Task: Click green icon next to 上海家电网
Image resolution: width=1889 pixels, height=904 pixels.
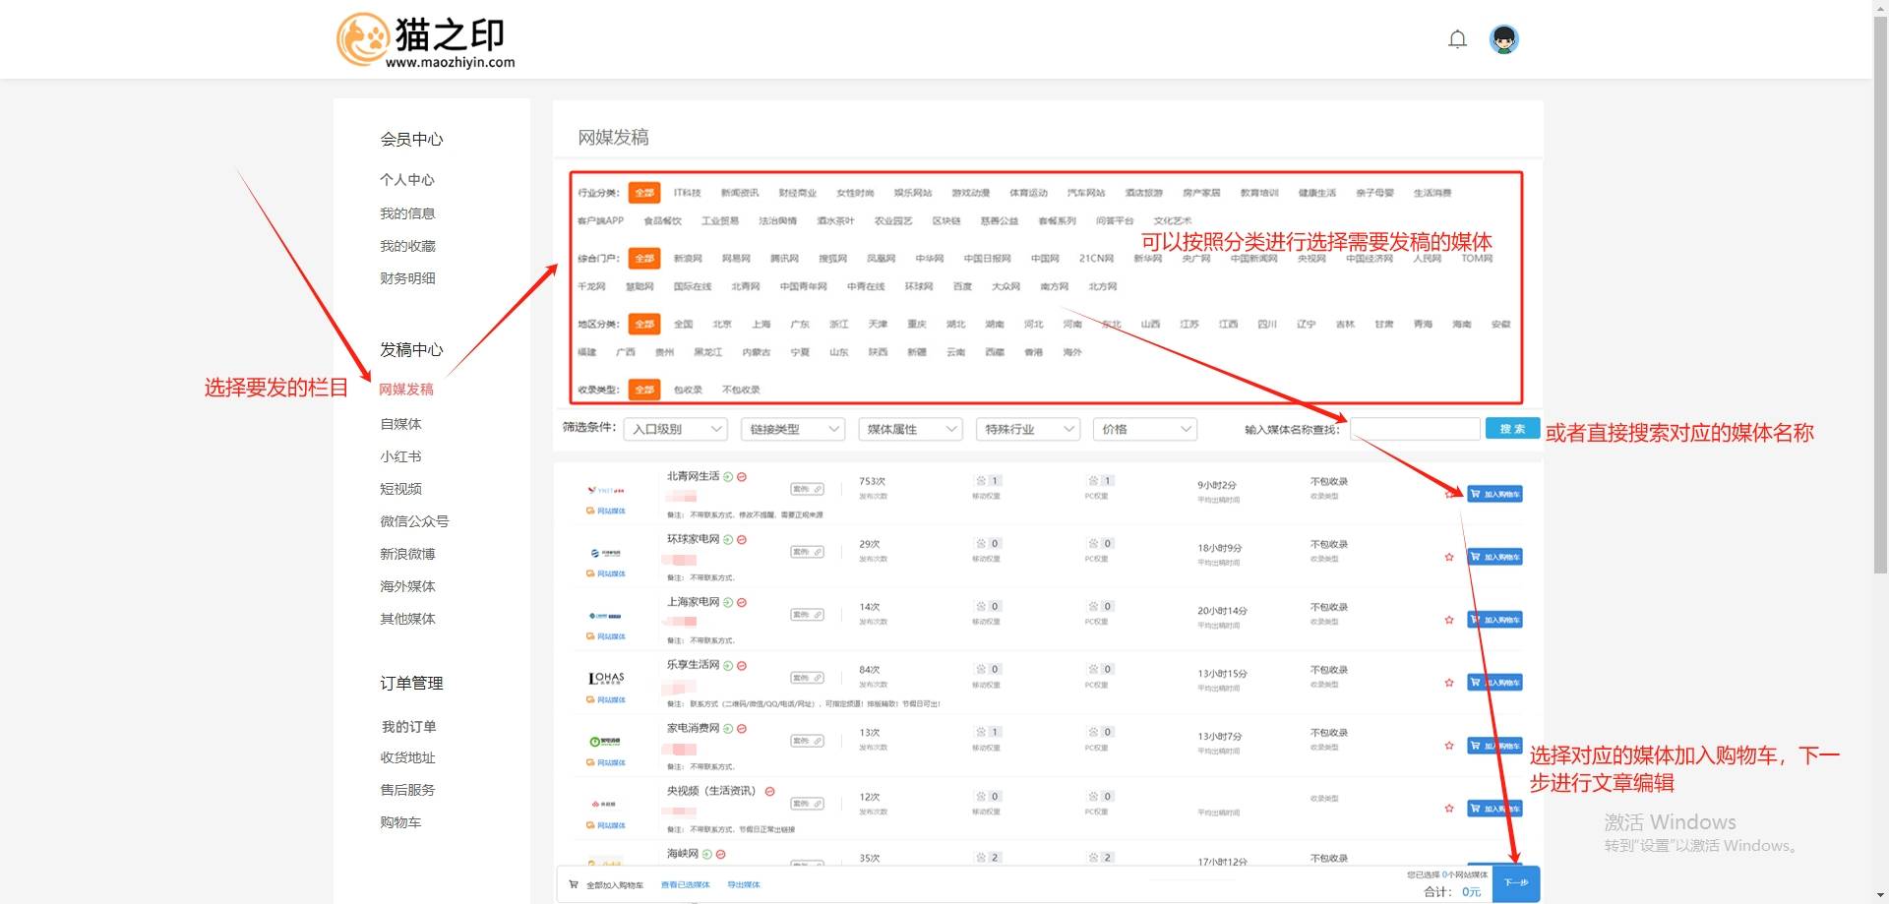Action: [x=728, y=603]
